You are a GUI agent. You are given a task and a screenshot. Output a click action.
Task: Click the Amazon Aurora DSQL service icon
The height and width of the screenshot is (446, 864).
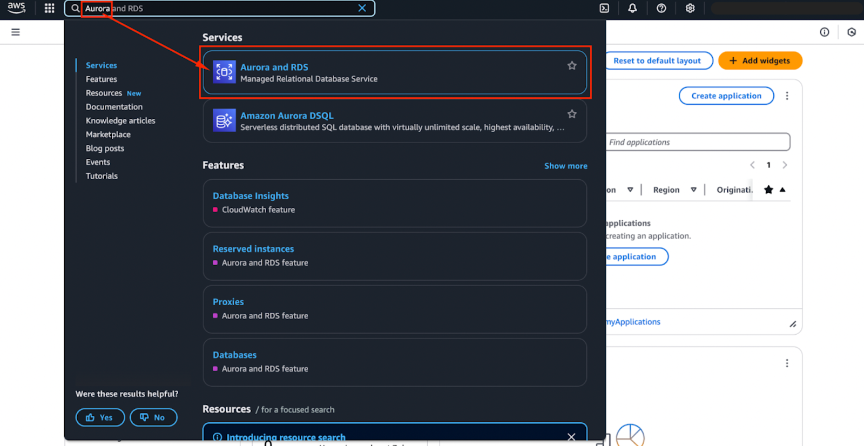click(224, 120)
